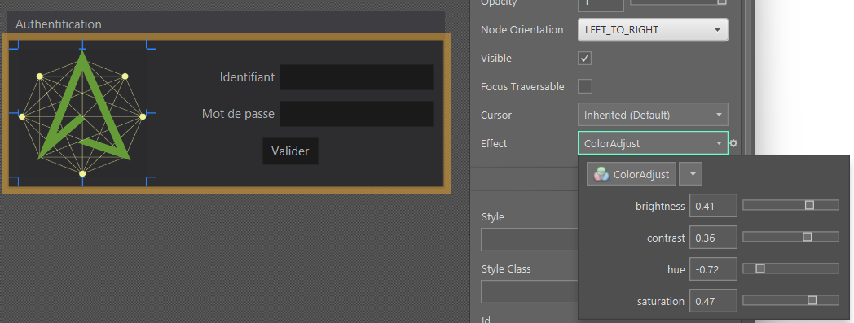Click the Authentification title label
This screenshot has height=323, width=854.
pyautogui.click(x=59, y=24)
